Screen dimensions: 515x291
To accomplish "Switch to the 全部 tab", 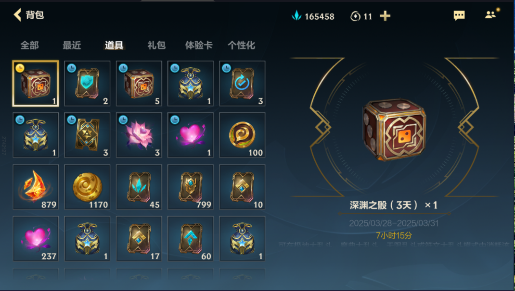I will [x=29, y=45].
